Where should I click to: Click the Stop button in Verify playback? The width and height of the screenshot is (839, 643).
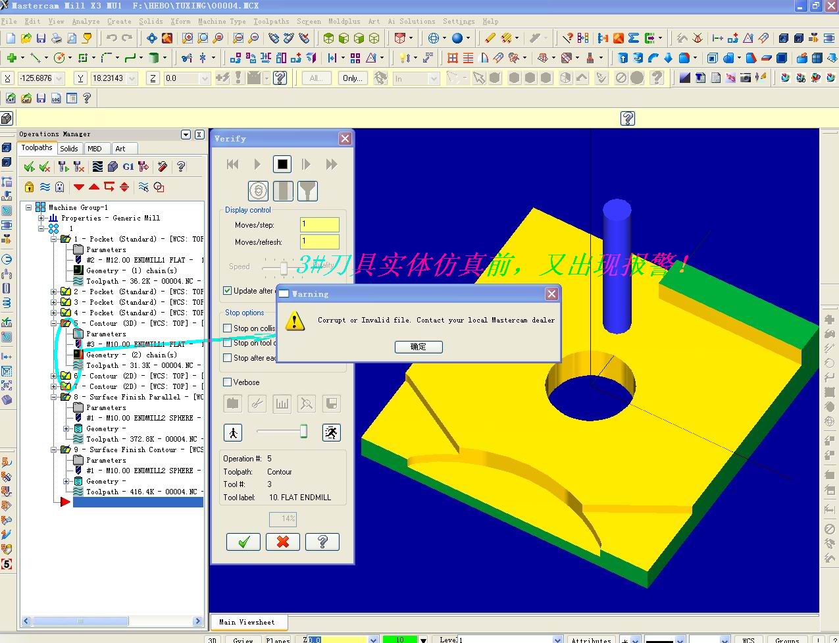click(282, 164)
